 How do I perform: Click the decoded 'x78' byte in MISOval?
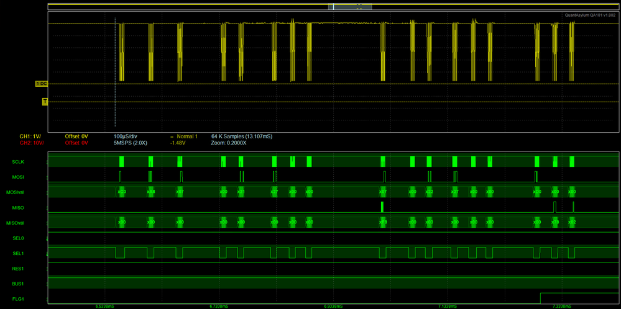click(x=555, y=222)
